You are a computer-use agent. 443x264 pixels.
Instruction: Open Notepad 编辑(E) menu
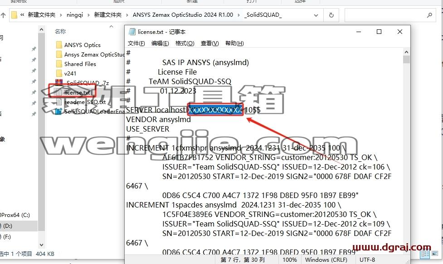[x=160, y=43]
